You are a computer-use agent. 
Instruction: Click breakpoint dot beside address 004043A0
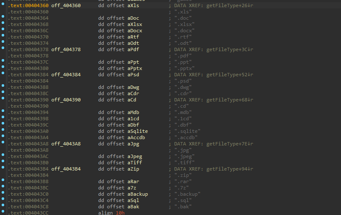[x=3, y=130]
